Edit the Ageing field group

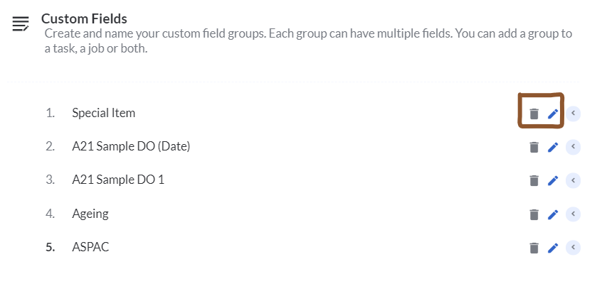pos(553,214)
